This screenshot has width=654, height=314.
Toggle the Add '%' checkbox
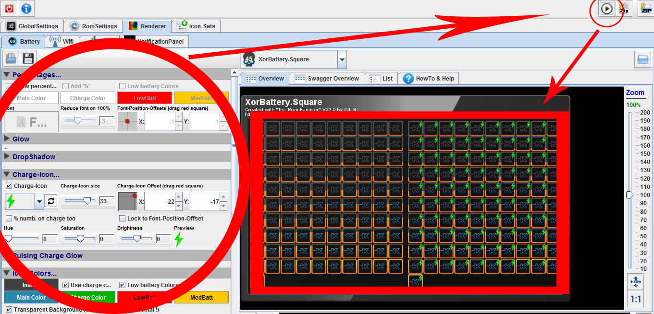pos(66,86)
